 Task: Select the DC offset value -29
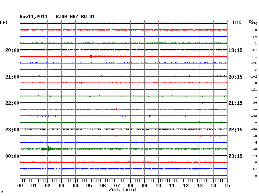(254, 37)
